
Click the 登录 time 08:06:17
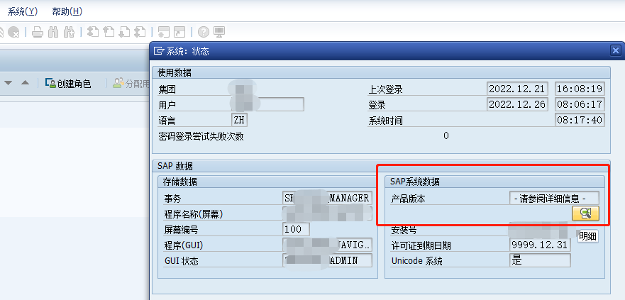coord(580,104)
